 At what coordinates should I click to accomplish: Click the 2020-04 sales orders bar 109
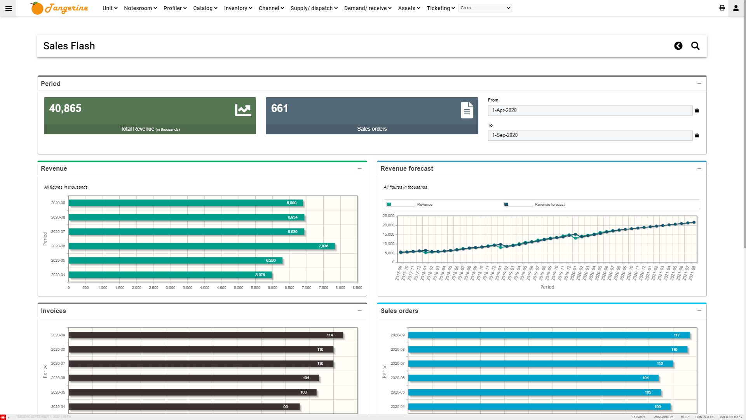[539, 407]
